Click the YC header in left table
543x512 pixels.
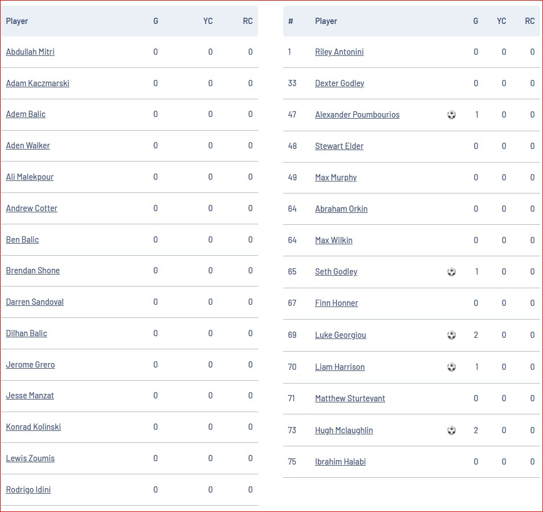click(x=208, y=21)
